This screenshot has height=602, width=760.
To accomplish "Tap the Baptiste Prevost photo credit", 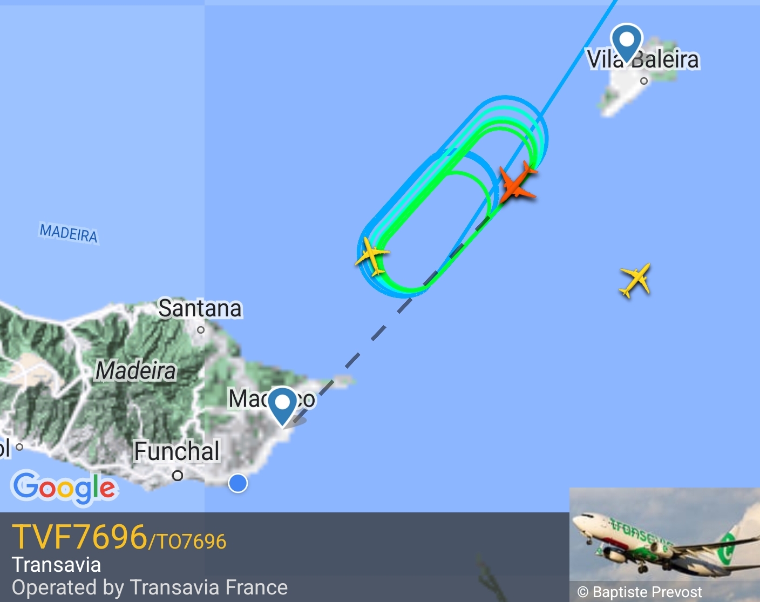I will pyautogui.click(x=640, y=592).
